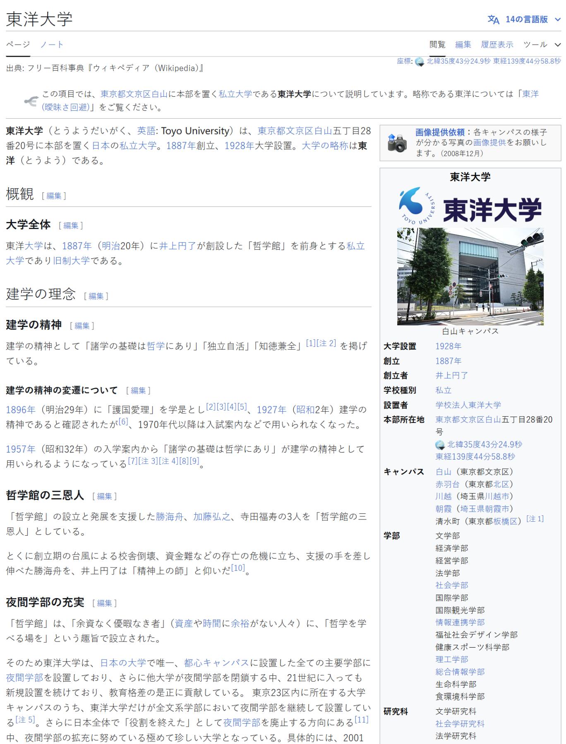The image size is (566, 744).
Task: Open the 白山キャンパス building photo
Action: pos(470,276)
